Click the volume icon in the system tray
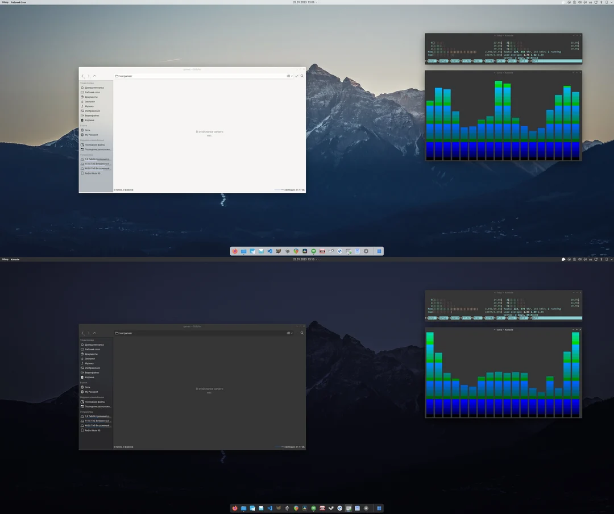This screenshot has width=614, height=514. 580,2
